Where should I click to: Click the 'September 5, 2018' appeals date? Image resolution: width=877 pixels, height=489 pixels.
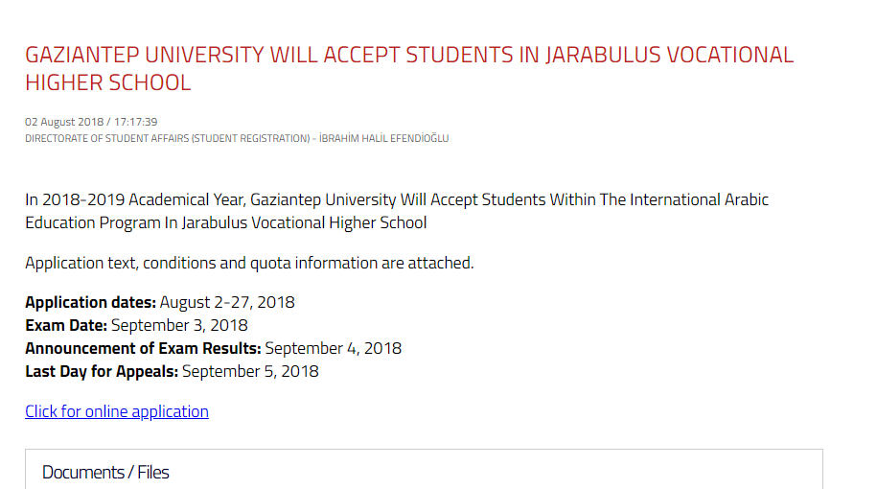250,371
